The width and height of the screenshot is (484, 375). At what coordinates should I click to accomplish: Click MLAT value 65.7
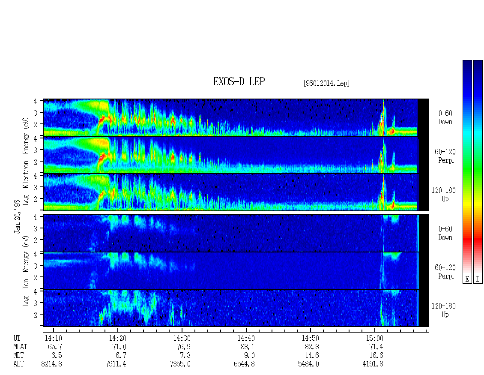pyautogui.click(x=55, y=347)
